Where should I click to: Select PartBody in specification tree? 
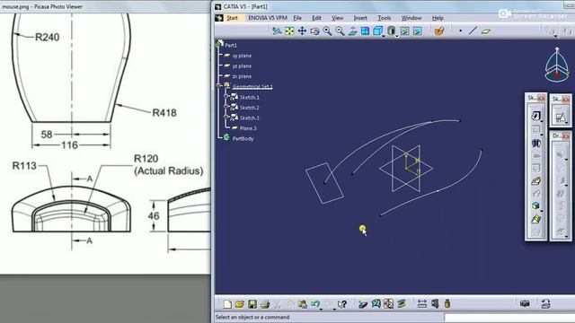click(243, 138)
